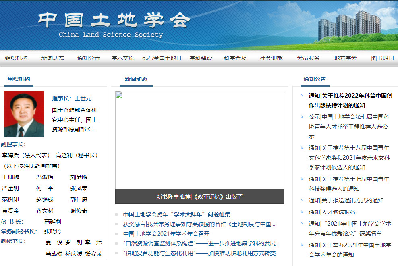Viewport: 398px width, 266px height.
Task: Click the 中国土地学会 site logo title
Action: [114, 20]
